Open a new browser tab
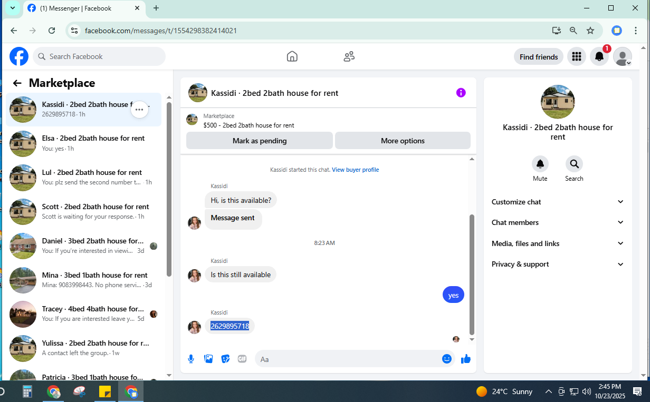This screenshot has width=650, height=402. (x=156, y=8)
